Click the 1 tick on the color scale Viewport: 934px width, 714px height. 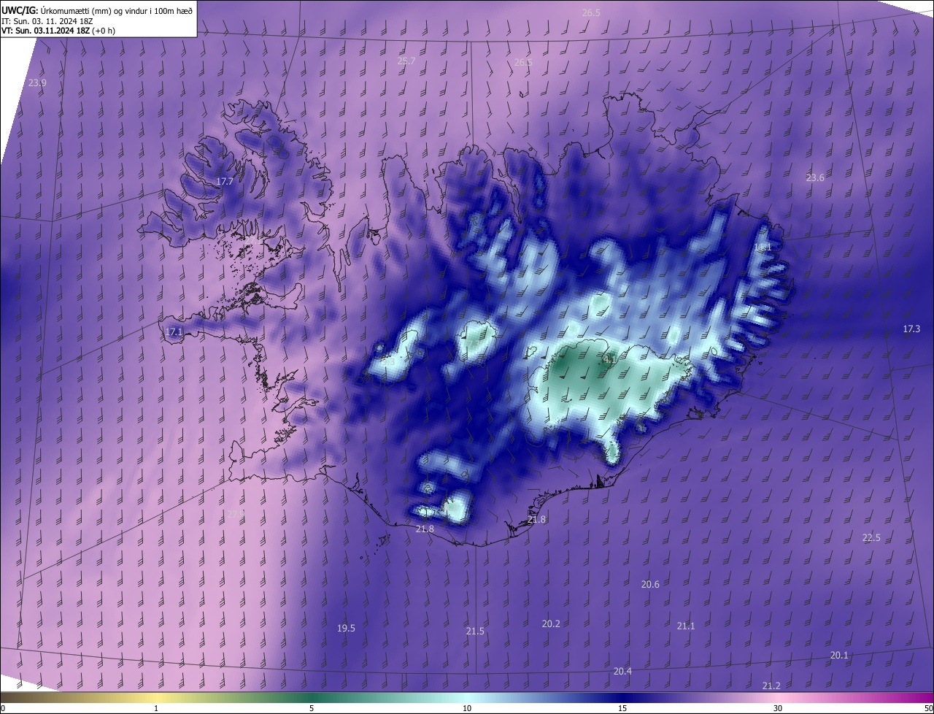click(156, 709)
